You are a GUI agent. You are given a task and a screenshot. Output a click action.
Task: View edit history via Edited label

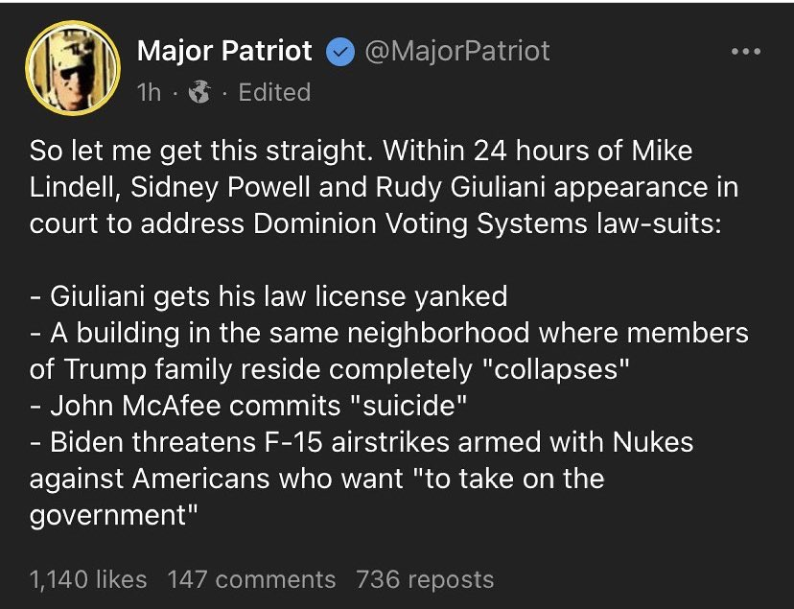pos(274,93)
